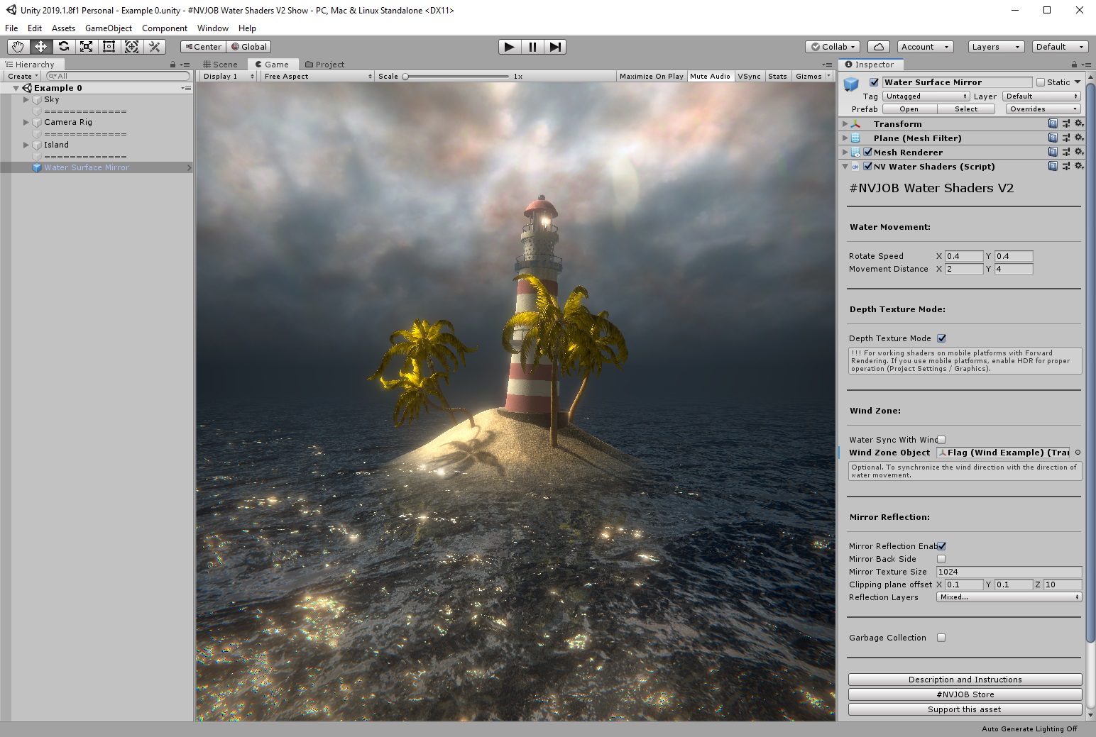This screenshot has width=1096, height=737.
Task: Open object picker for Wind Zone Object
Action: 1078,453
